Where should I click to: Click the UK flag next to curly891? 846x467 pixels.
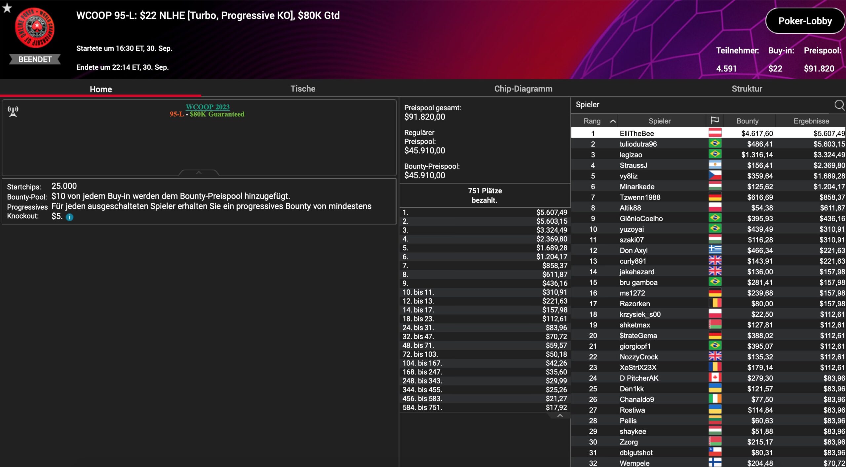715,261
